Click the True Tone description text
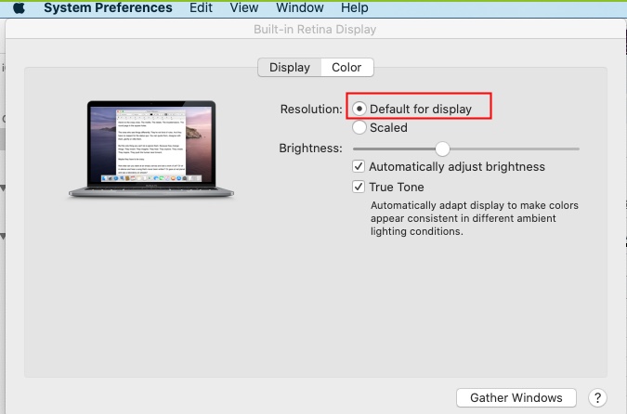Screen dimensions: 627x414 [x=475, y=218]
